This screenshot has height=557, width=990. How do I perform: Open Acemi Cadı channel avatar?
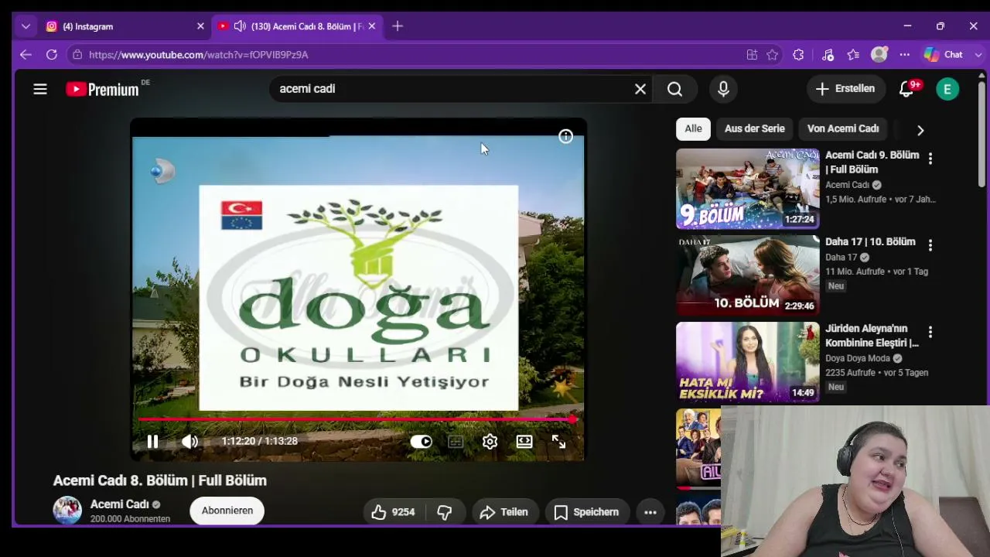(x=67, y=511)
